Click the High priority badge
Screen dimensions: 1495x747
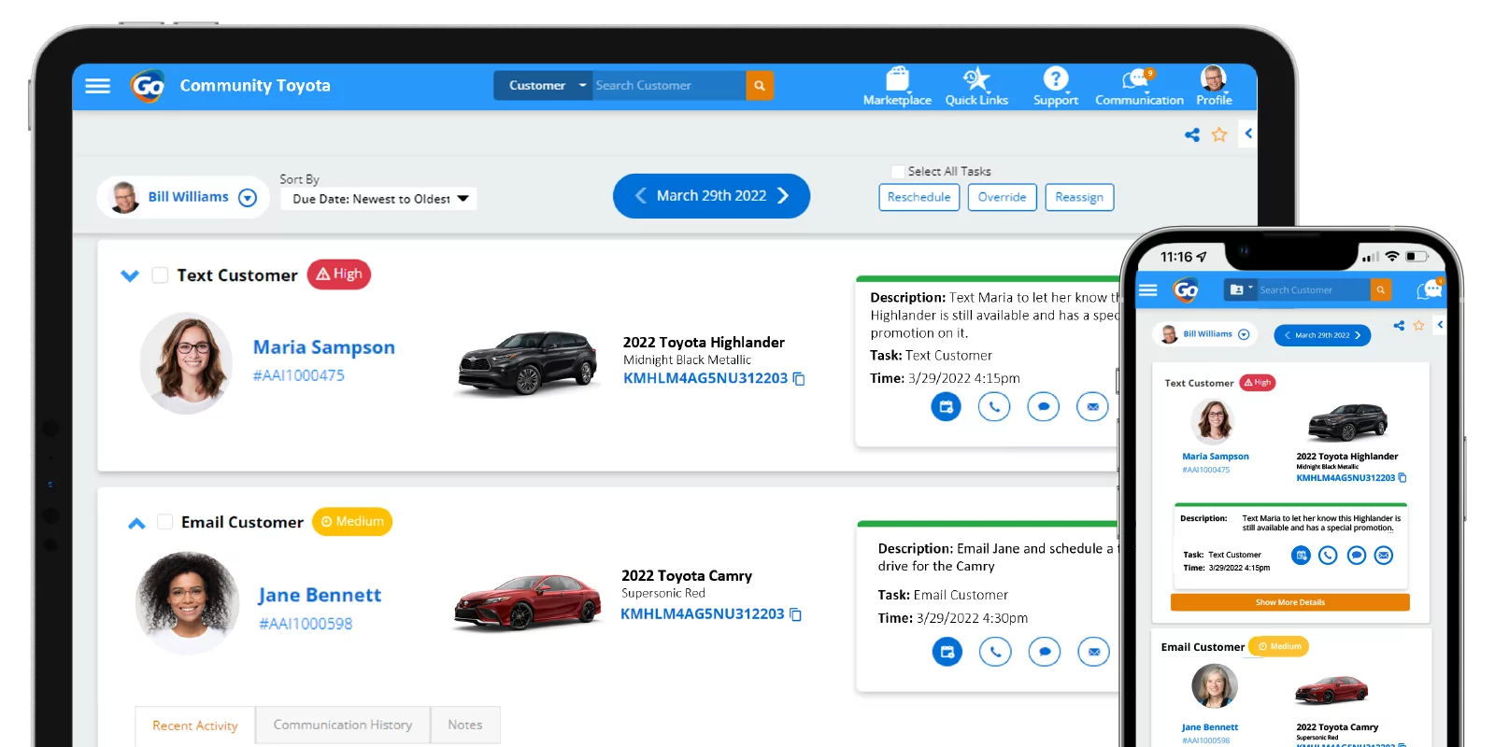tap(339, 275)
